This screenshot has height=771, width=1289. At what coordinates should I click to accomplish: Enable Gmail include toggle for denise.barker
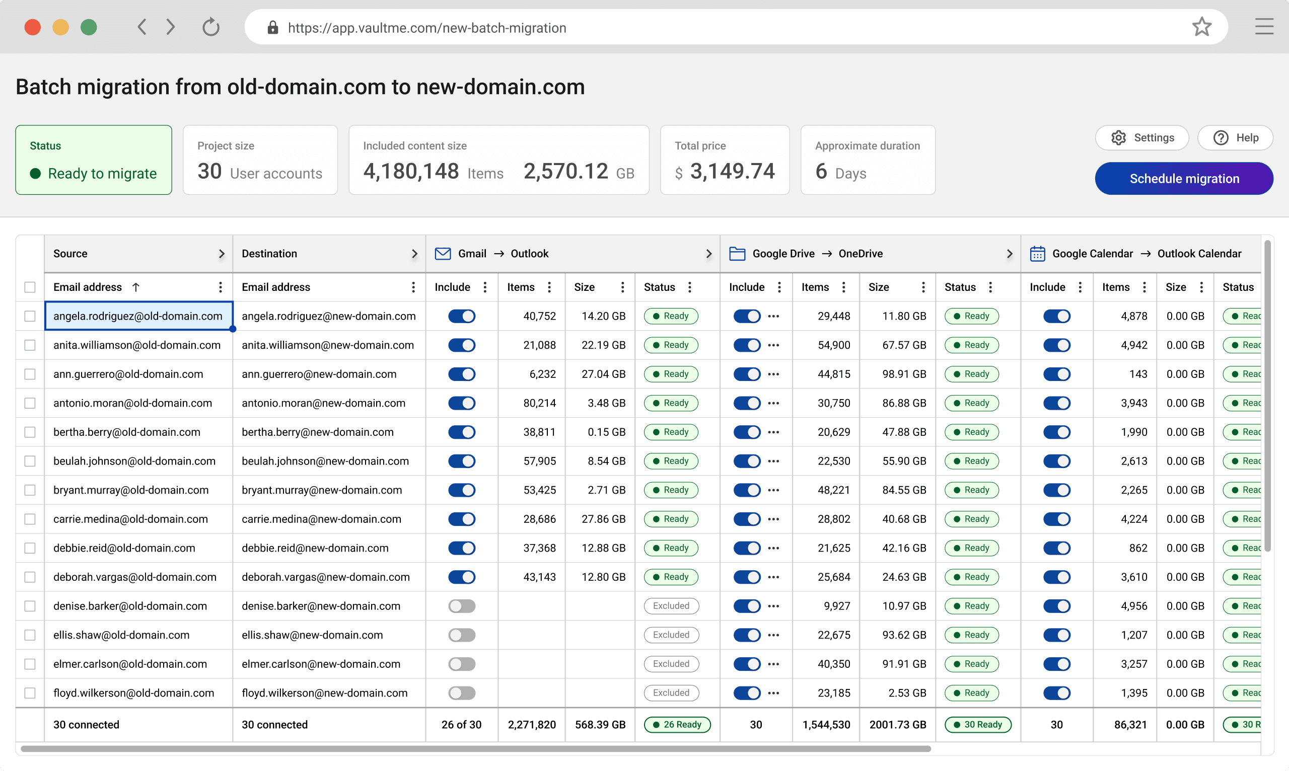pos(462,606)
